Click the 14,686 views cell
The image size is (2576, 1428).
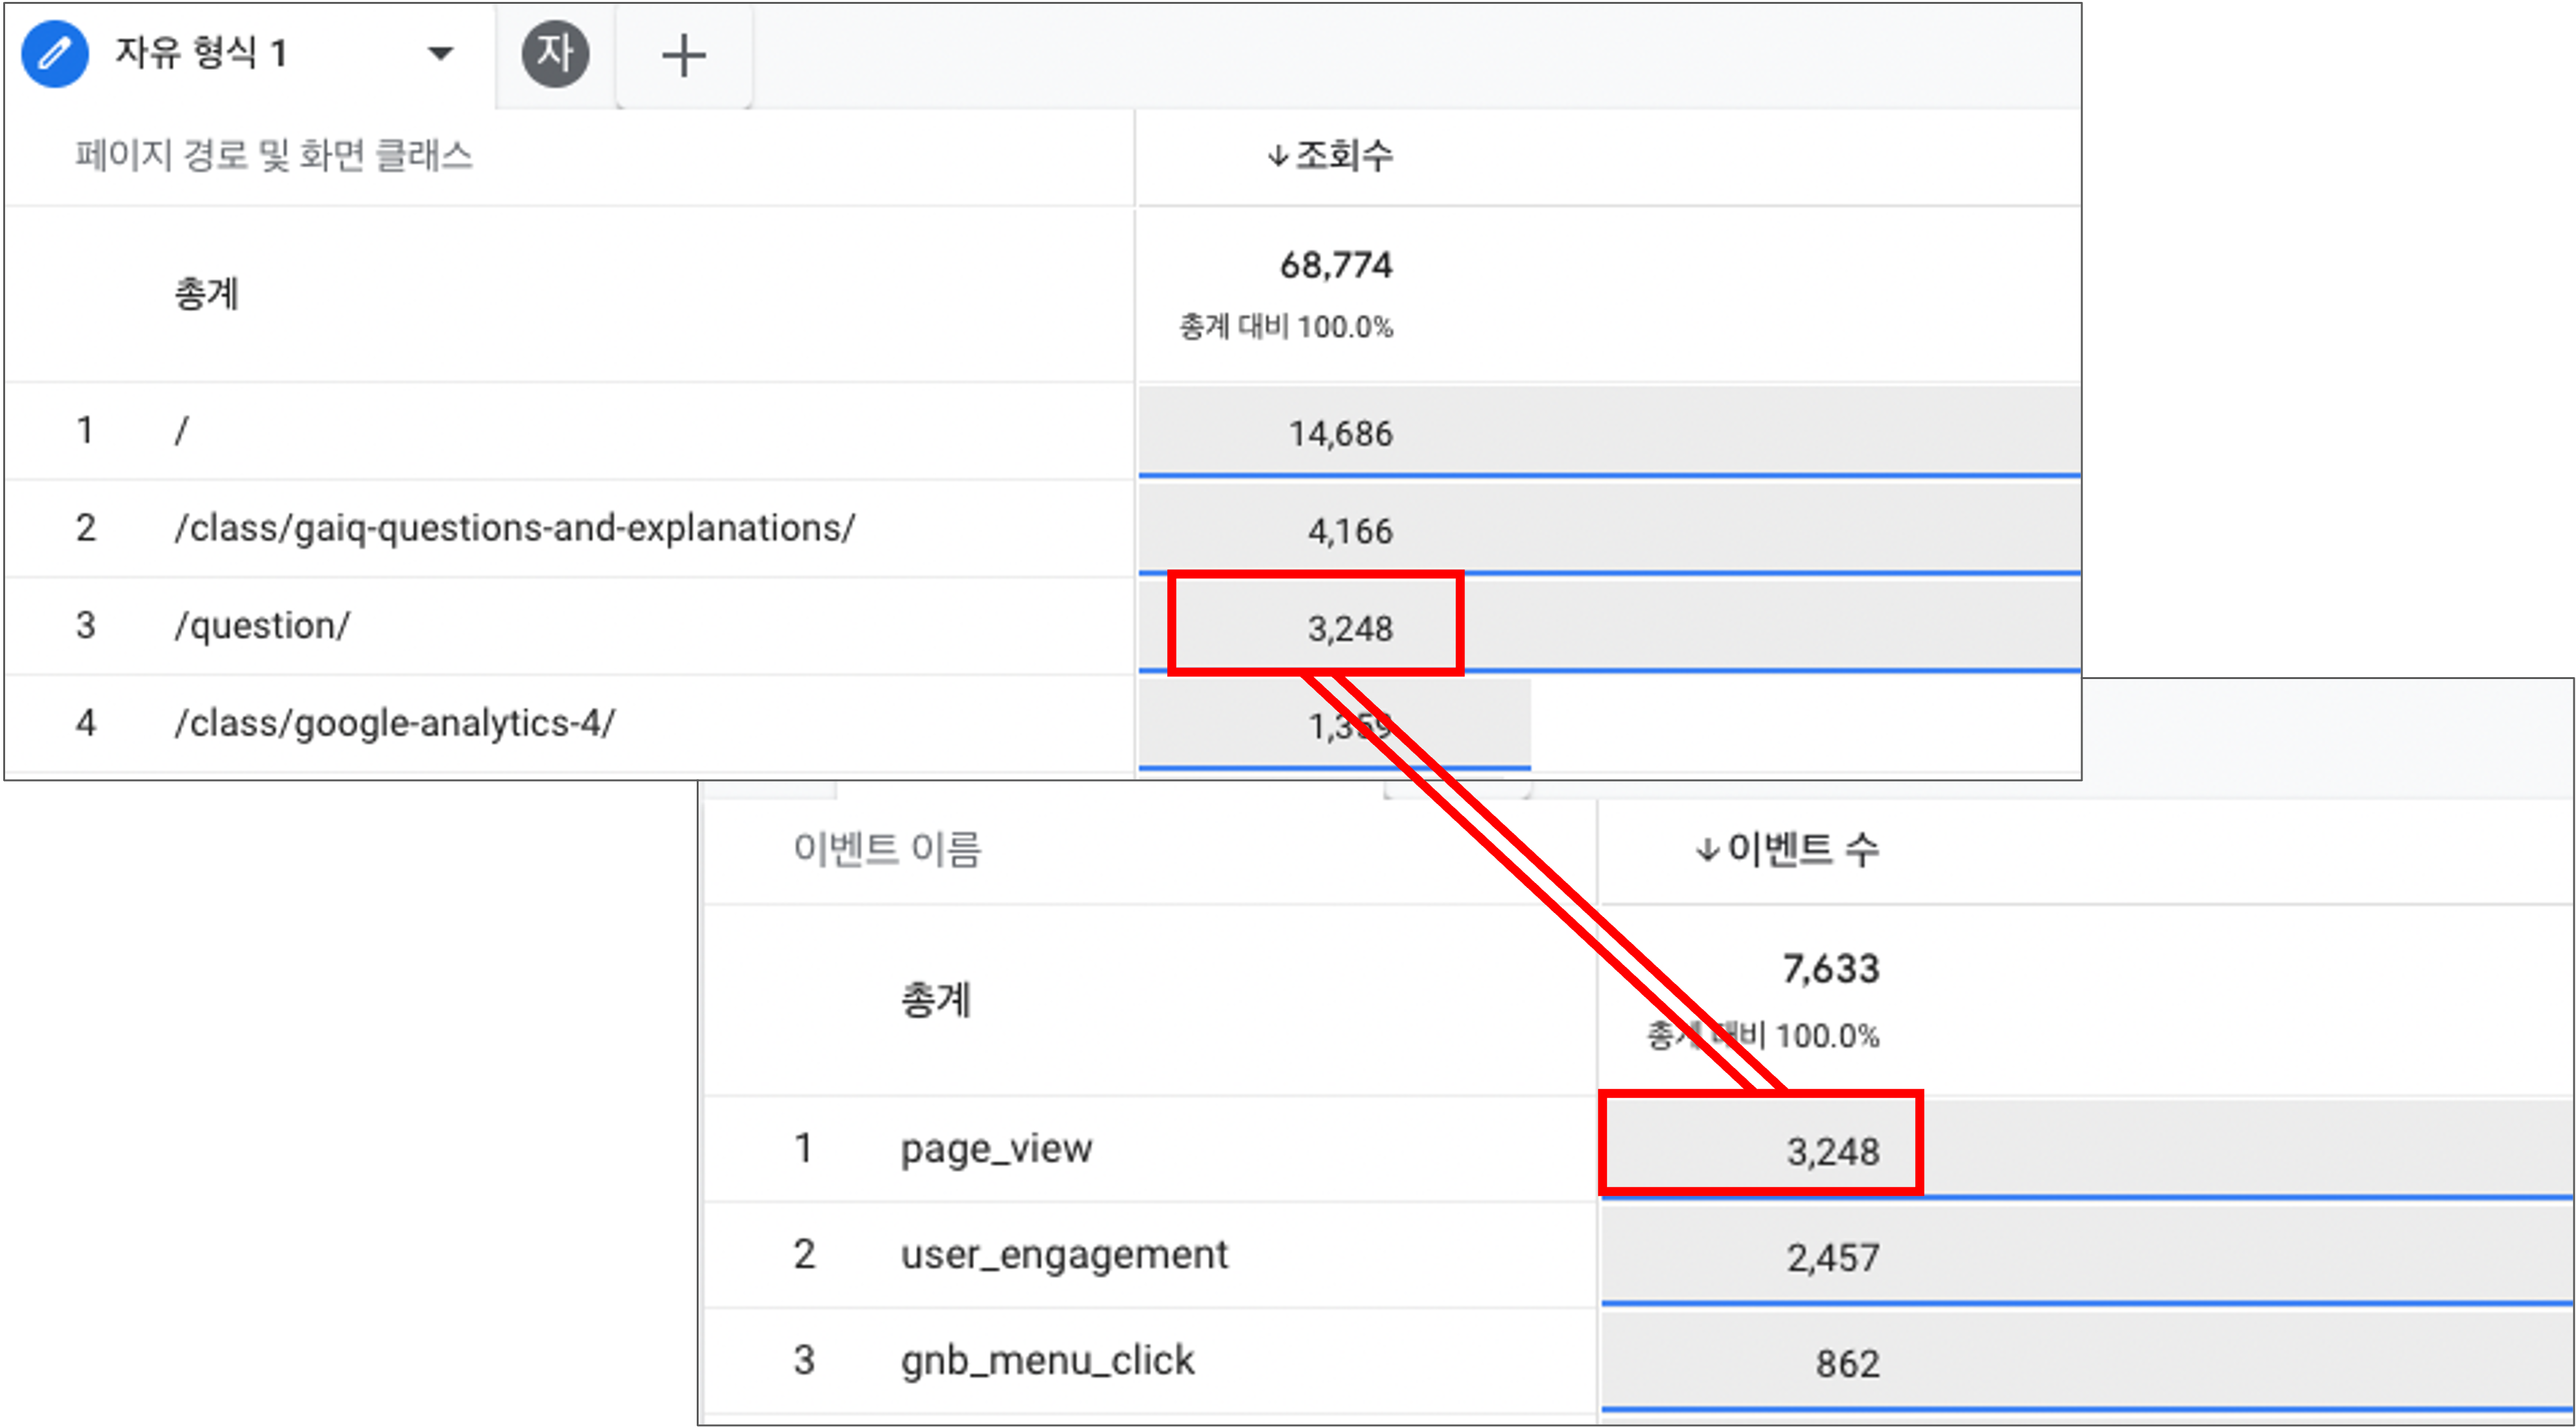click(x=1340, y=433)
